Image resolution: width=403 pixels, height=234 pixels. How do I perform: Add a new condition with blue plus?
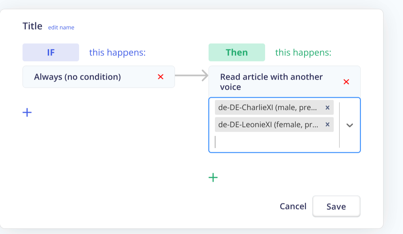[27, 112]
